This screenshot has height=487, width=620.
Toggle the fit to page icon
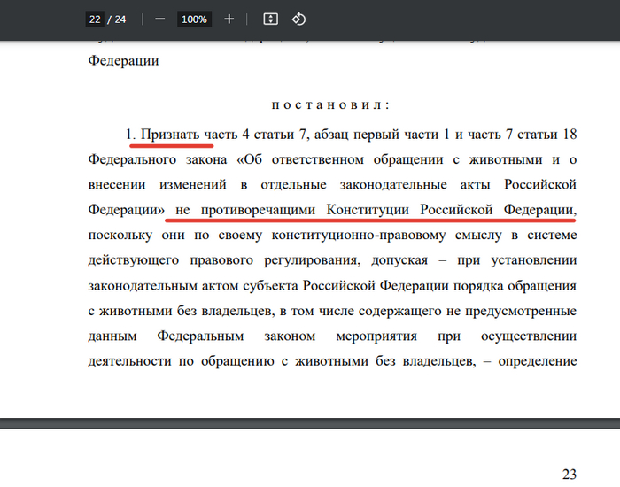(x=270, y=19)
